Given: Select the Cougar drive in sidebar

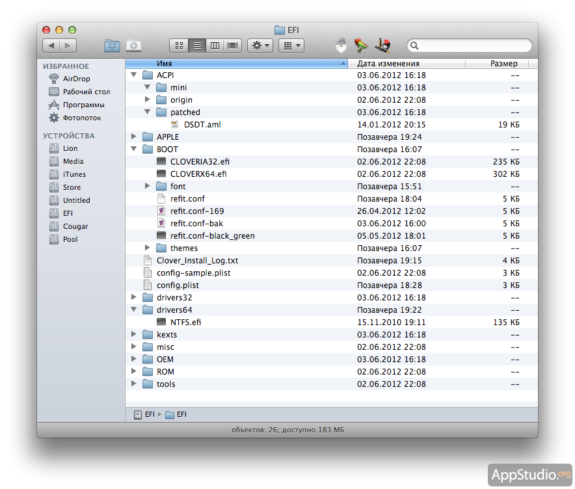Looking at the screenshot, I should click(68, 226).
